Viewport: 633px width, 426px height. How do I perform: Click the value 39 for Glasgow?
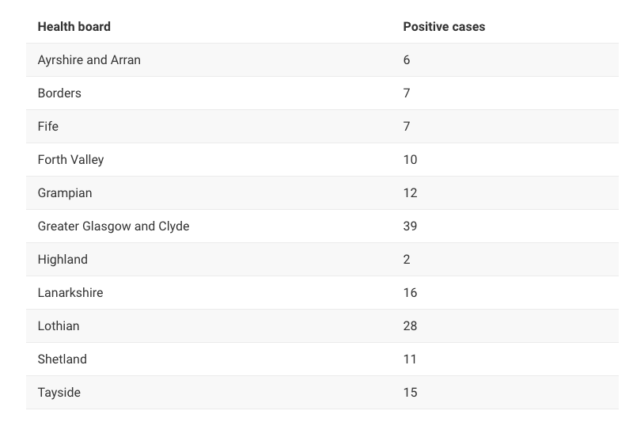coord(410,226)
